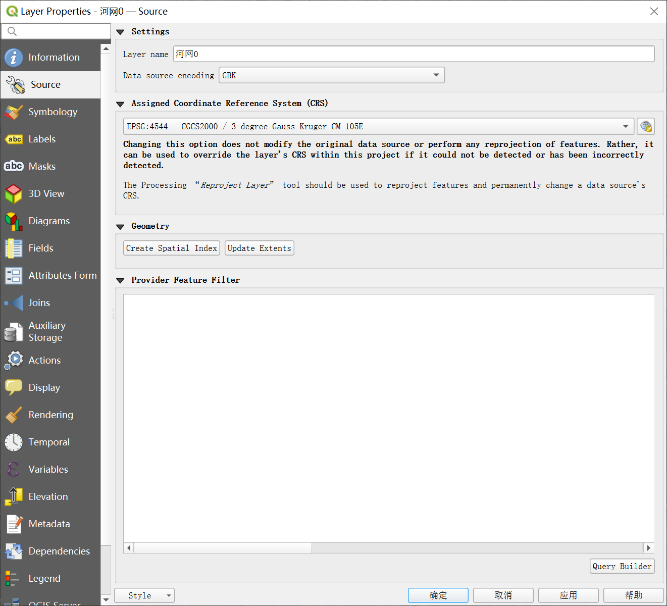This screenshot has height=606, width=667.
Task: Click filter box scroll right arrow
Action: [x=649, y=548]
